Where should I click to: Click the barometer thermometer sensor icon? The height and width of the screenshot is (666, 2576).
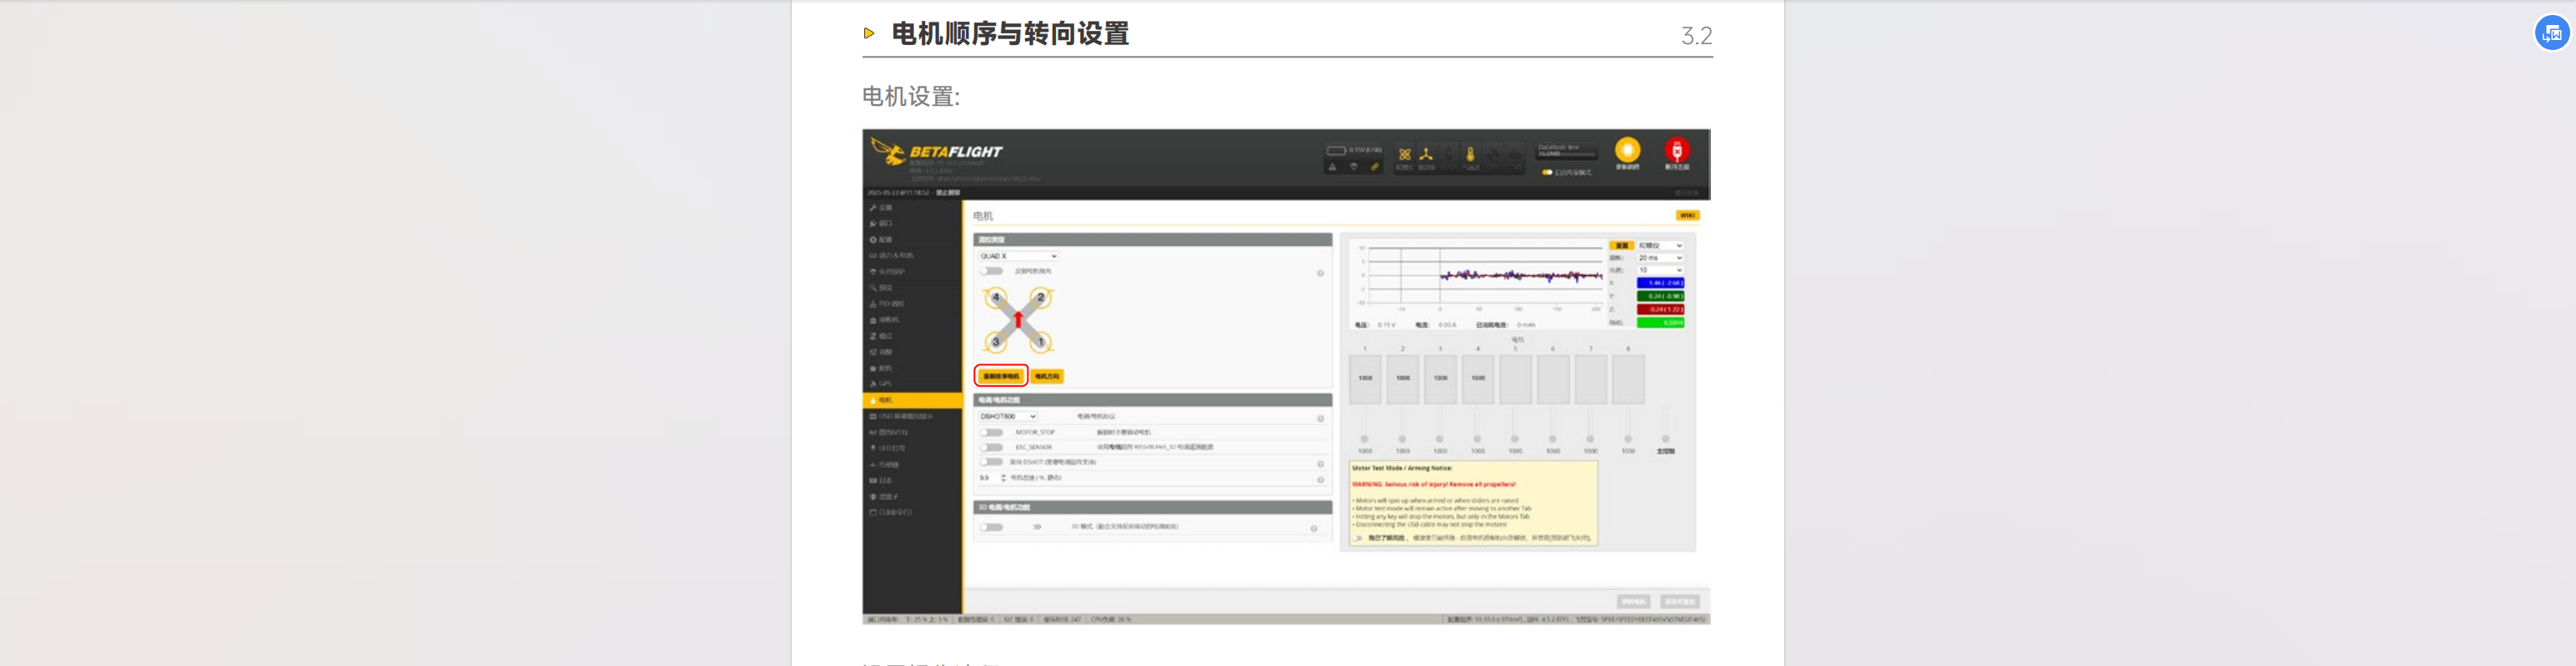point(1470,155)
